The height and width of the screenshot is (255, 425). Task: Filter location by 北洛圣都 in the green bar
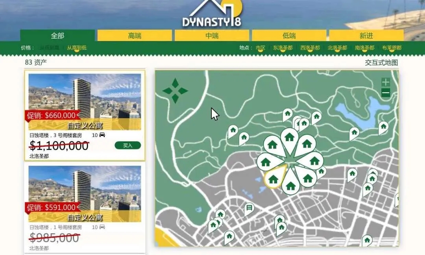pyautogui.click(x=338, y=48)
